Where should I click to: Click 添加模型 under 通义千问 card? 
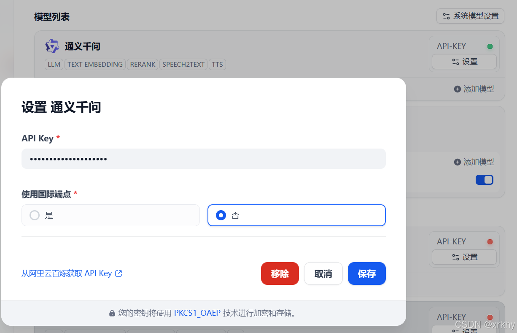tap(474, 89)
